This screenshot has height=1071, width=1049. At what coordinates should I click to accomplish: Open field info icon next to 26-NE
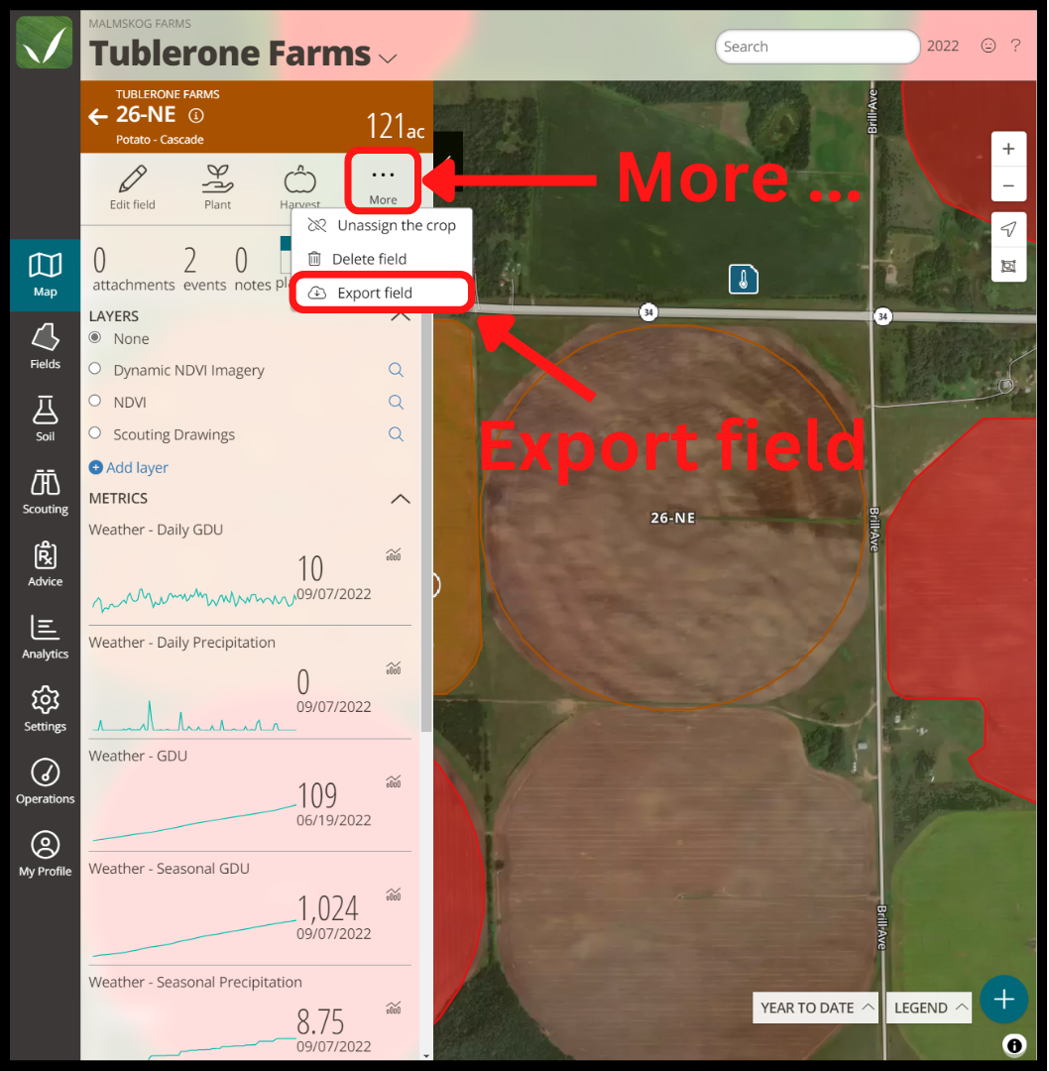pos(196,115)
